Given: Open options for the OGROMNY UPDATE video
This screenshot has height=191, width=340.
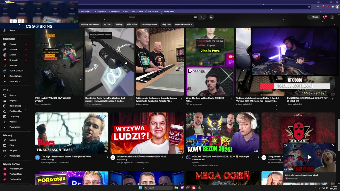Looking at the screenshot, I should 258,157.
